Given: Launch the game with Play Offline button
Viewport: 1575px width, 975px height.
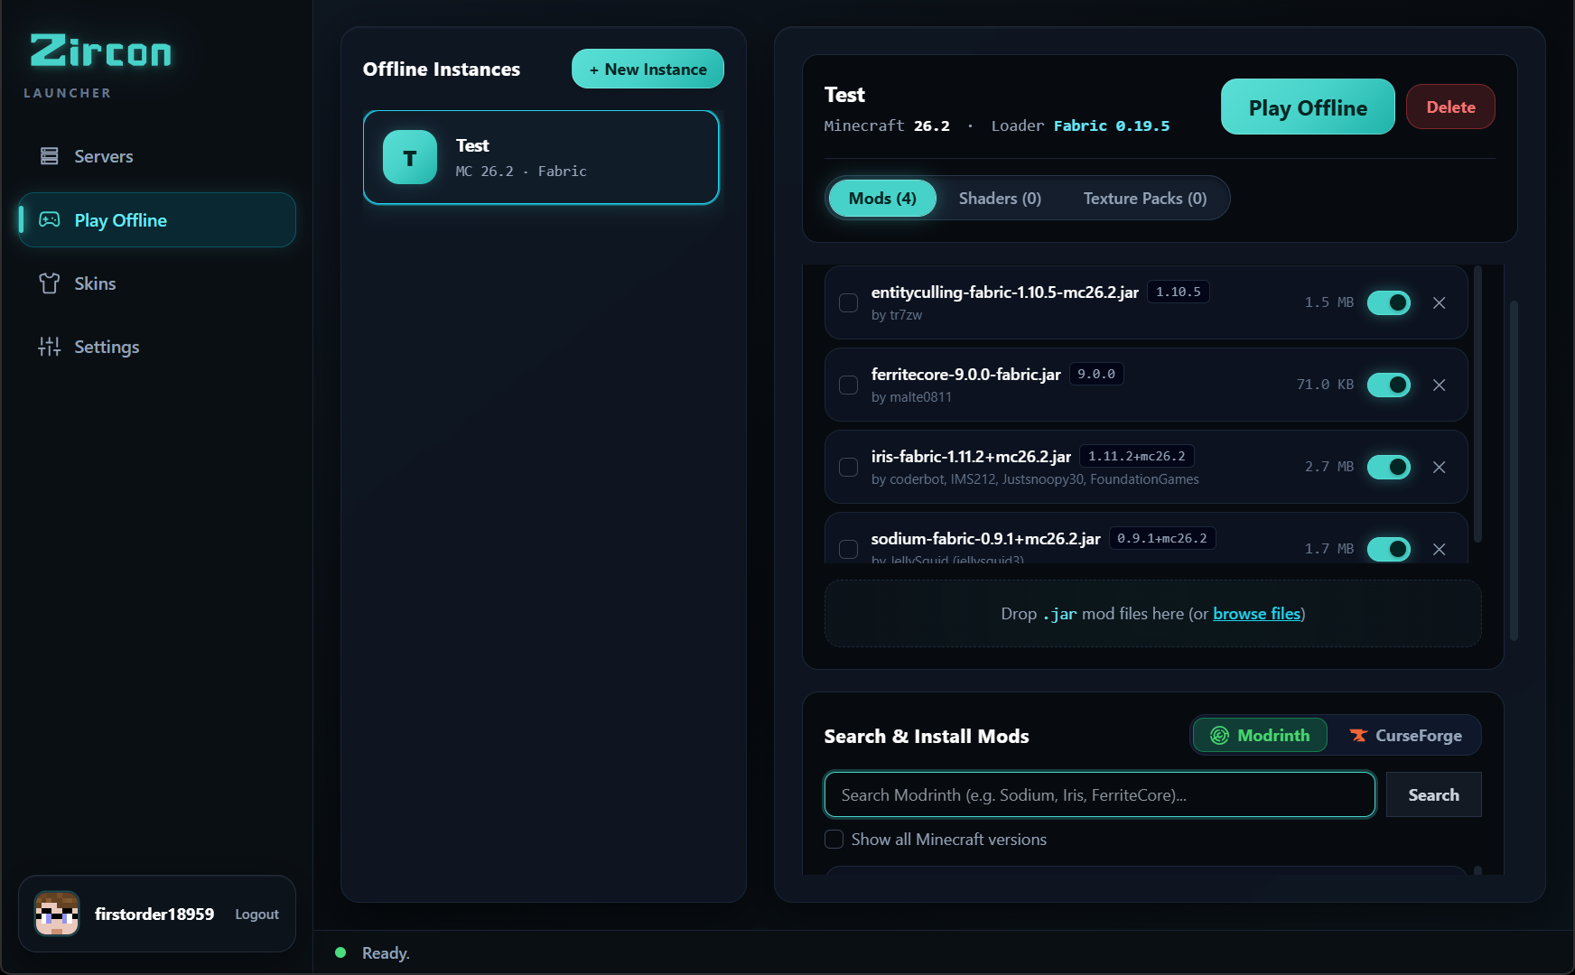Looking at the screenshot, I should click(1308, 107).
